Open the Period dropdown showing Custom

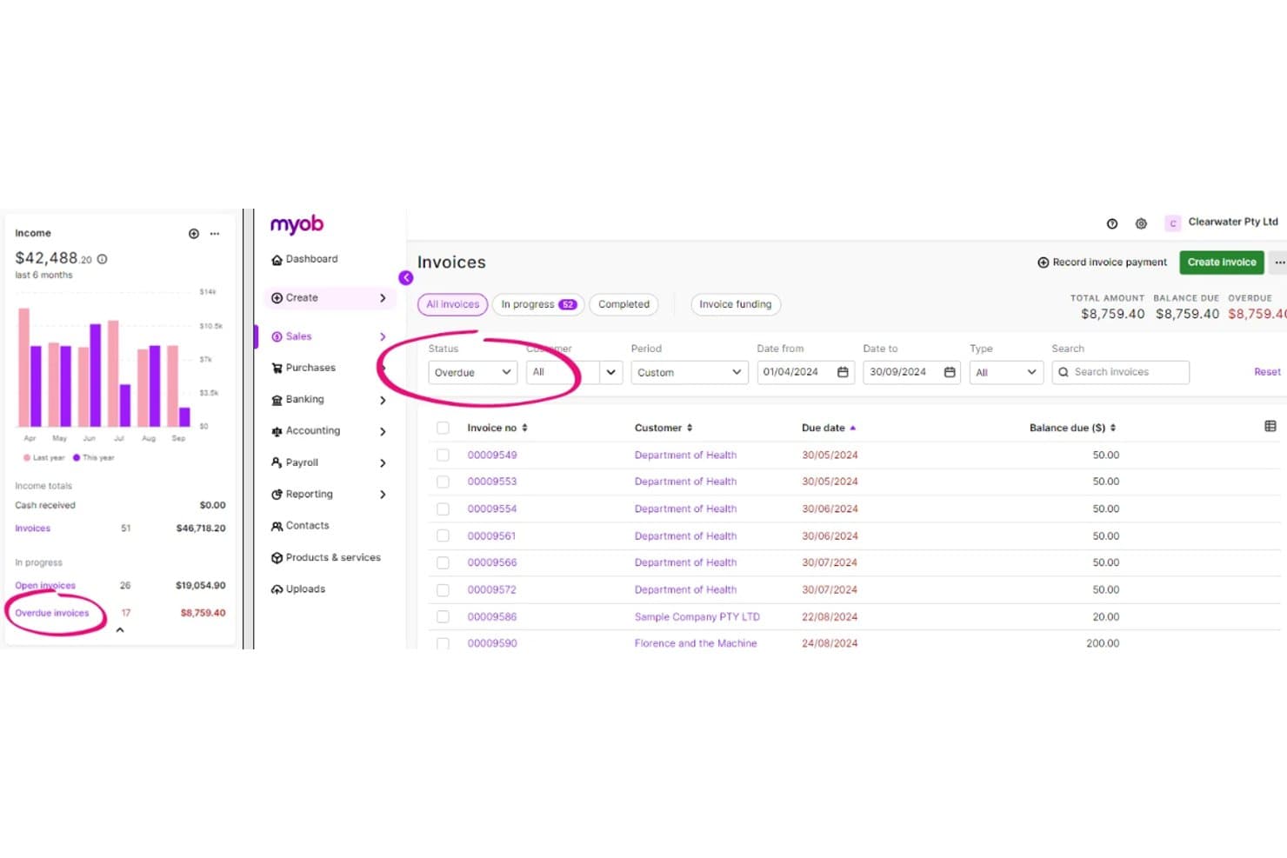pos(690,372)
